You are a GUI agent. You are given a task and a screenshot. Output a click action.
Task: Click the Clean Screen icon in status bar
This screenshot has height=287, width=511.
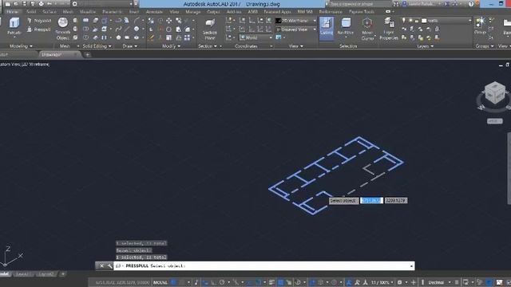[x=499, y=282]
